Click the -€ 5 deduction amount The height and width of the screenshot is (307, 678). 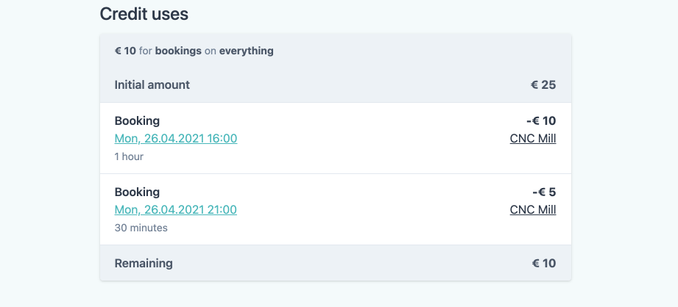coord(544,192)
